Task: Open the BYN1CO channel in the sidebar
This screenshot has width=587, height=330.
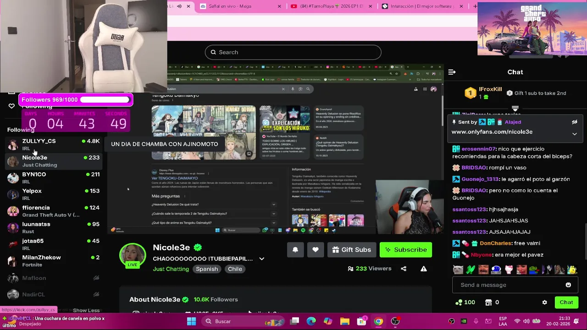Action: (x=54, y=178)
